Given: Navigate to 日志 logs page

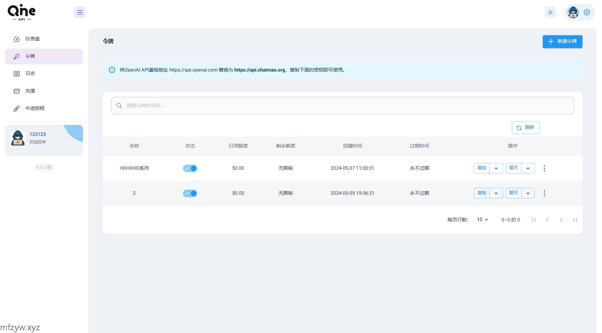Looking at the screenshot, I should (x=30, y=74).
